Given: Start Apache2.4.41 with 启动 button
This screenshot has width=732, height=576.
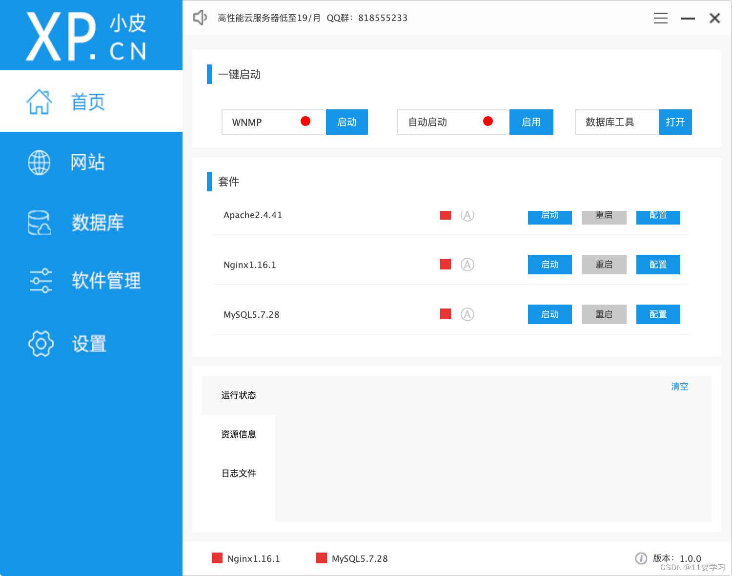Looking at the screenshot, I should [x=550, y=217].
